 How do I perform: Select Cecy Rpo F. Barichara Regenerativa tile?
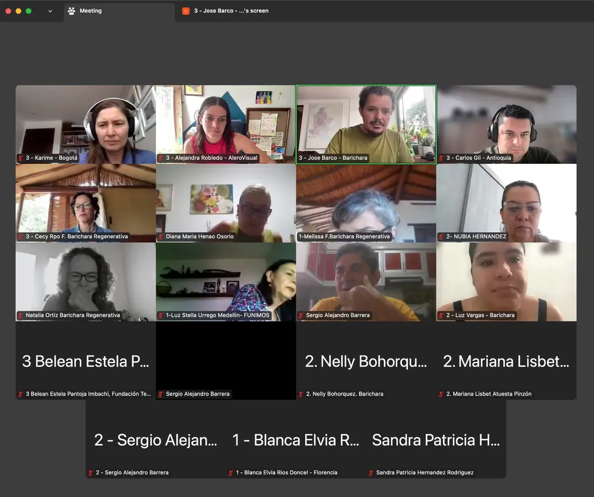86,203
